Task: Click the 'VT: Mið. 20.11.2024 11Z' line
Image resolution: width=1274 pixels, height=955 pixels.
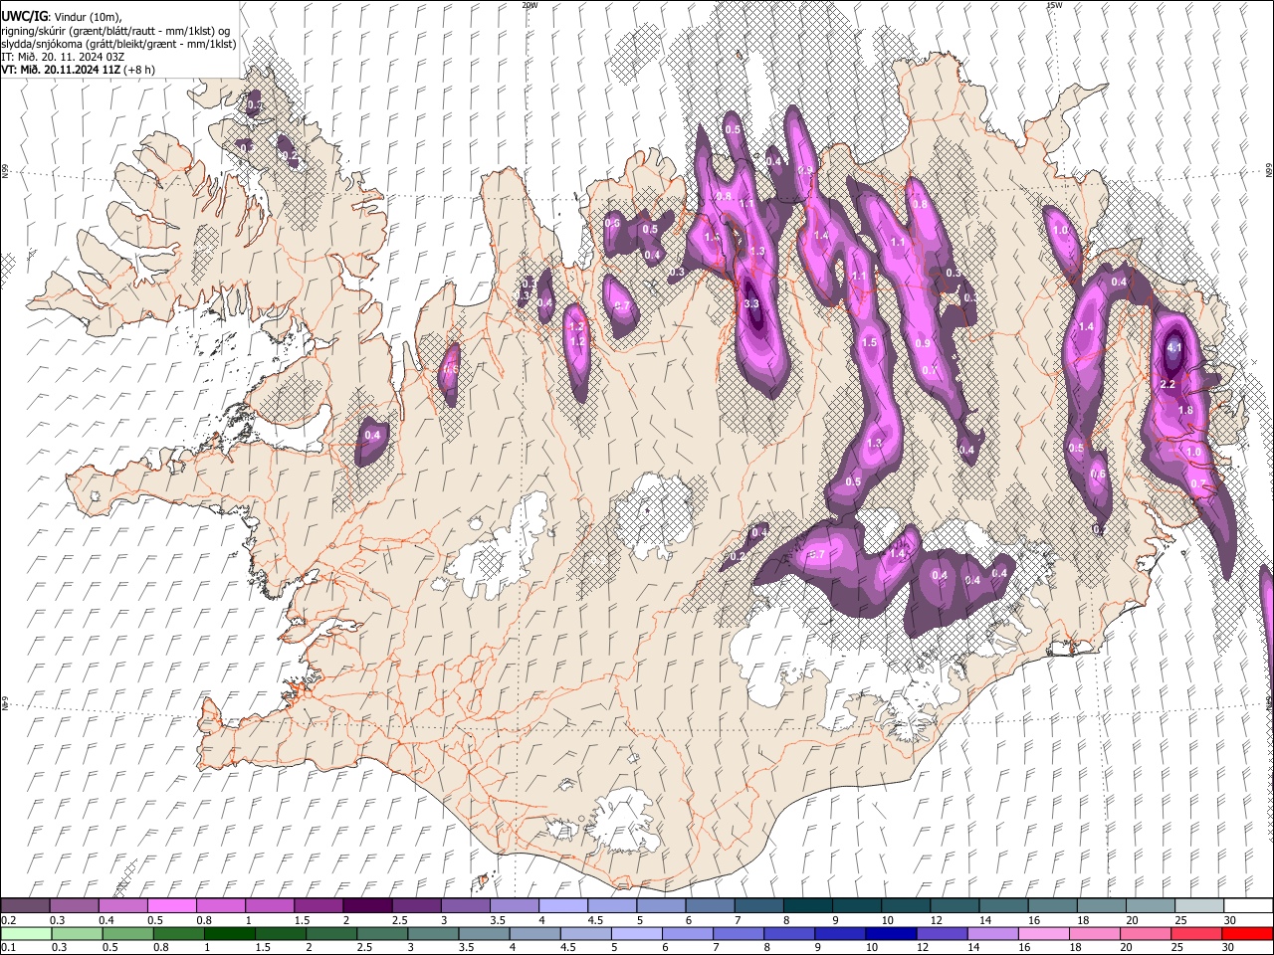Action: click(62, 70)
